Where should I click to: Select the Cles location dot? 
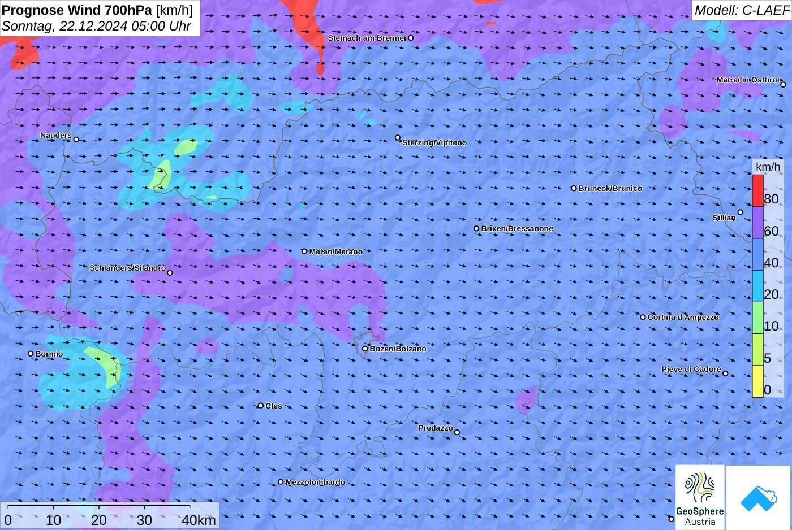click(261, 405)
